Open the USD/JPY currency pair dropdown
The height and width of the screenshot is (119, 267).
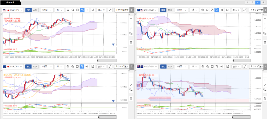pyautogui.click(x=13, y=10)
